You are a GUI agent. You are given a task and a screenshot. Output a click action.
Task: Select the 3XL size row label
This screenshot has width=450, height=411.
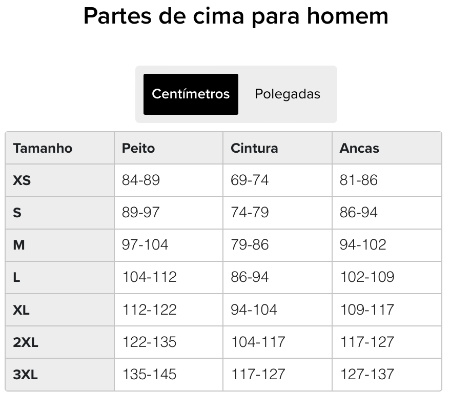26,375
